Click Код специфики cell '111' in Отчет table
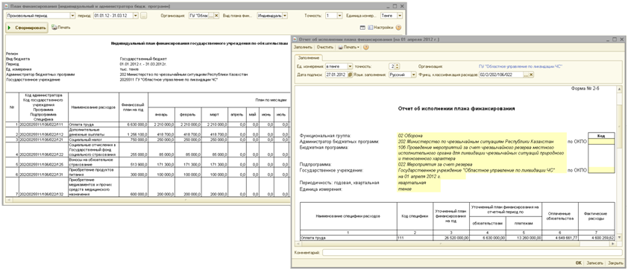This screenshot has height=270, width=628. point(415,238)
